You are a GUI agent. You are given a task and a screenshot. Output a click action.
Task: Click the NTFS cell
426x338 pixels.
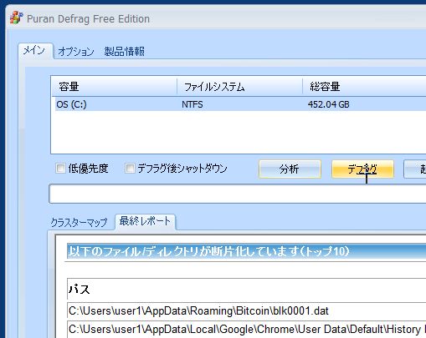pyautogui.click(x=192, y=104)
